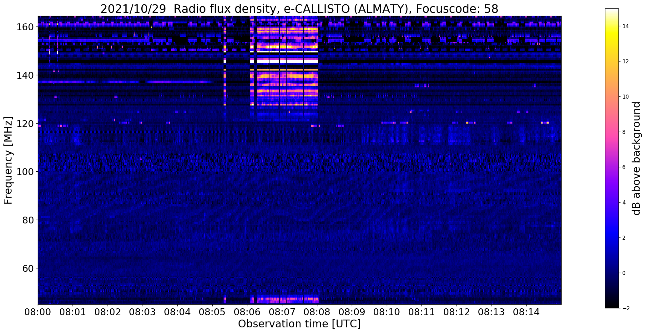Click the −2 colorbar tick label
Screen dimensions: 646x333
point(626,308)
